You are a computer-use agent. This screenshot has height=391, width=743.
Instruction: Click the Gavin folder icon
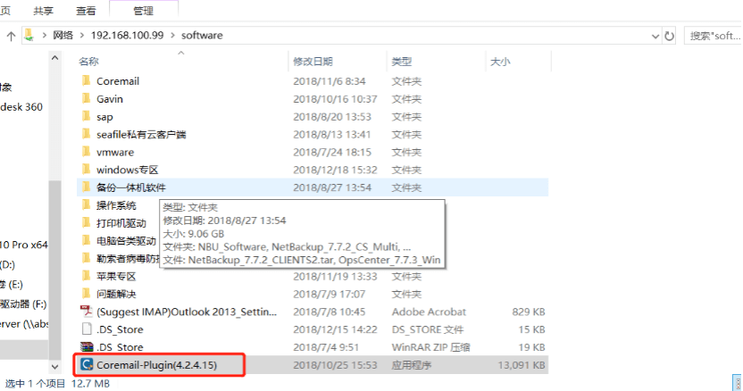pos(87,98)
